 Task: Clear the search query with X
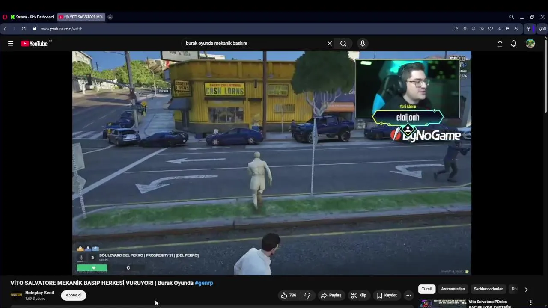pos(330,44)
